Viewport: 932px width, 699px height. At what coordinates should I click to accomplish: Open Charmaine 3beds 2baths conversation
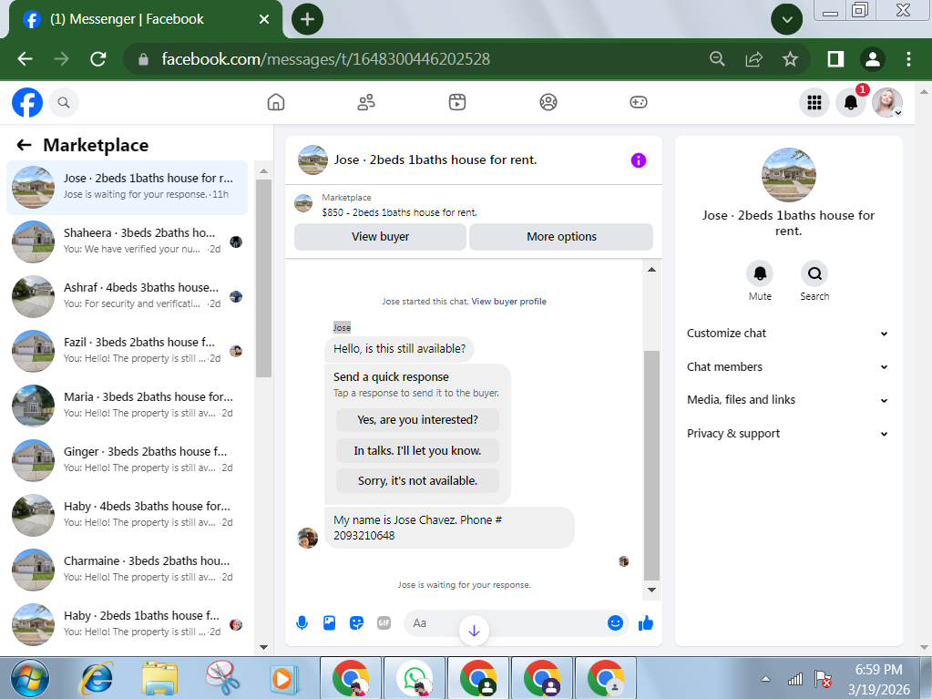(128, 570)
